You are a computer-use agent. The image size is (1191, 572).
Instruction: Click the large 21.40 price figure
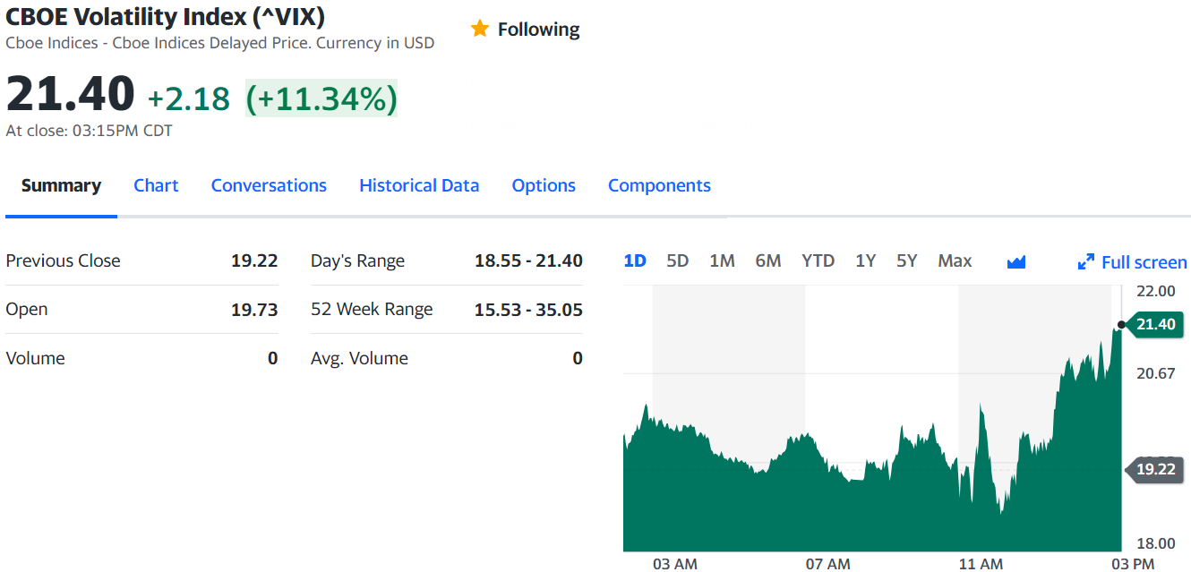[x=70, y=93]
